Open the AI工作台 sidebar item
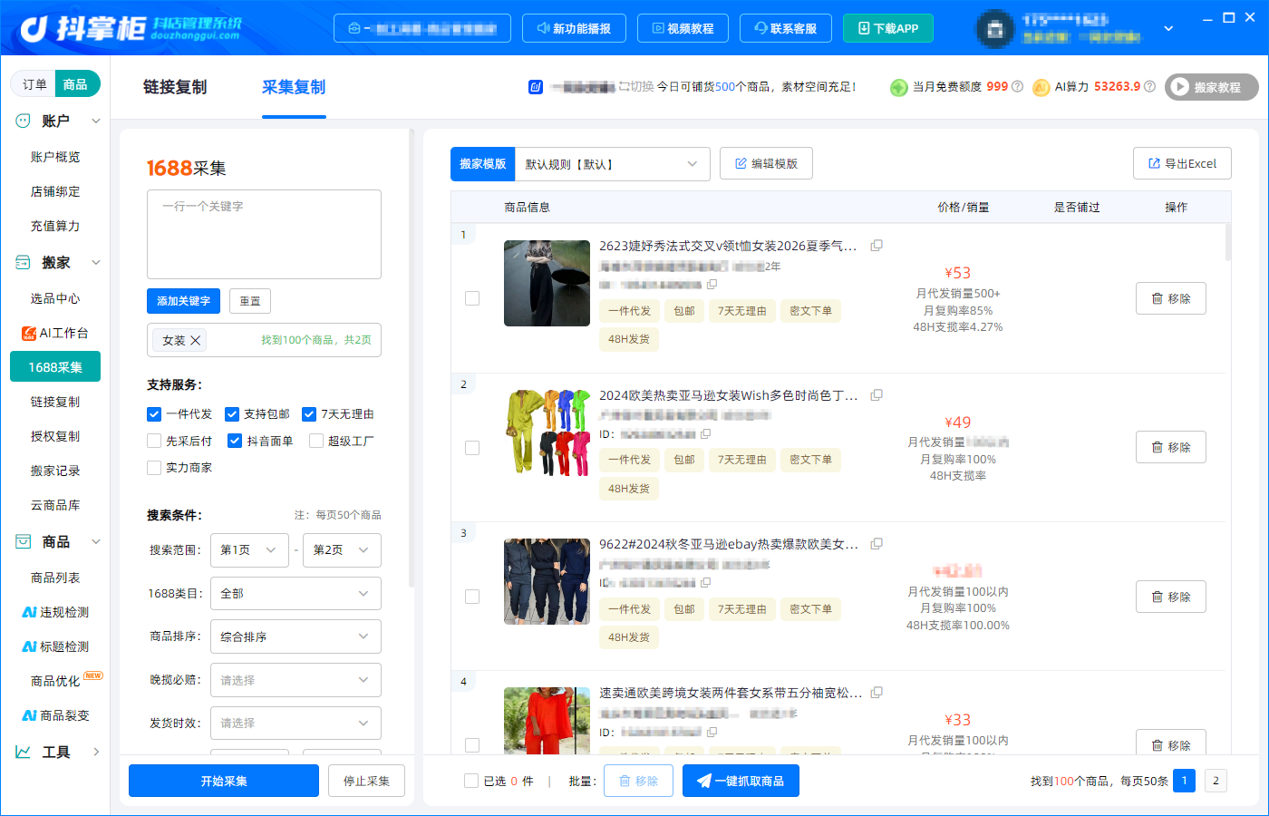This screenshot has width=1269, height=816. [x=55, y=333]
